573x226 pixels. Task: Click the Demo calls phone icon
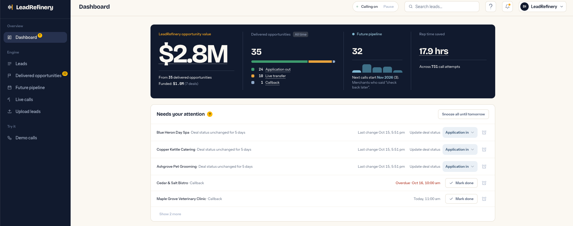click(x=10, y=138)
